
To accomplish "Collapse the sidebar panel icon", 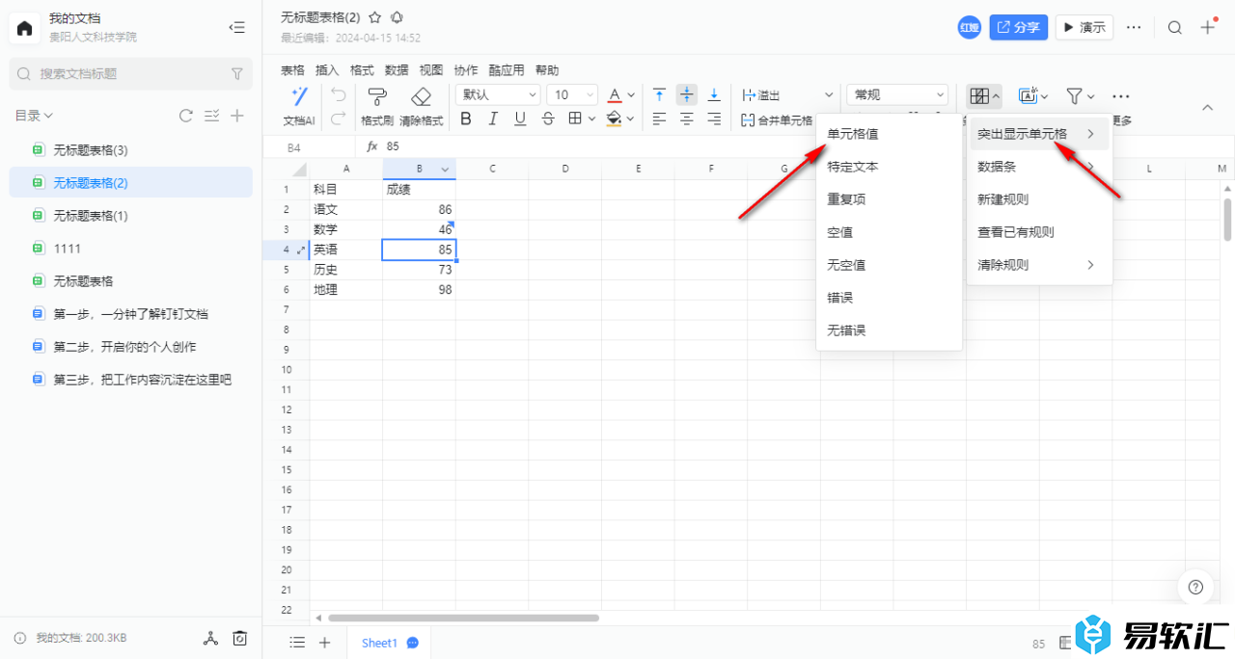I will point(236,28).
